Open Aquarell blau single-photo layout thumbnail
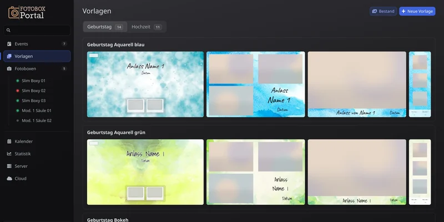 [357, 84]
